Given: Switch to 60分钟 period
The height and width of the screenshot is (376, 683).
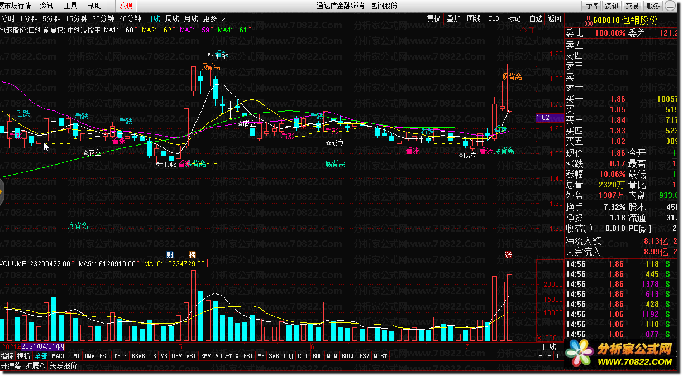Looking at the screenshot, I should click(x=130, y=18).
